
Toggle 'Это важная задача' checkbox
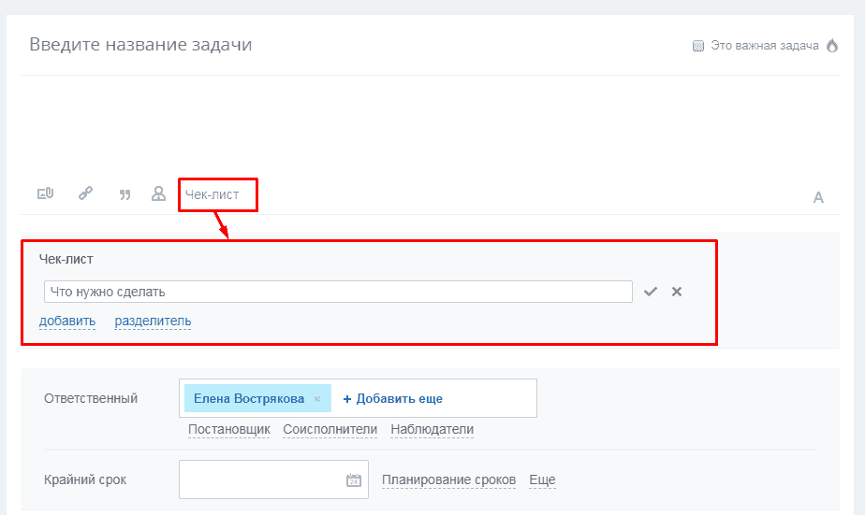click(x=698, y=46)
